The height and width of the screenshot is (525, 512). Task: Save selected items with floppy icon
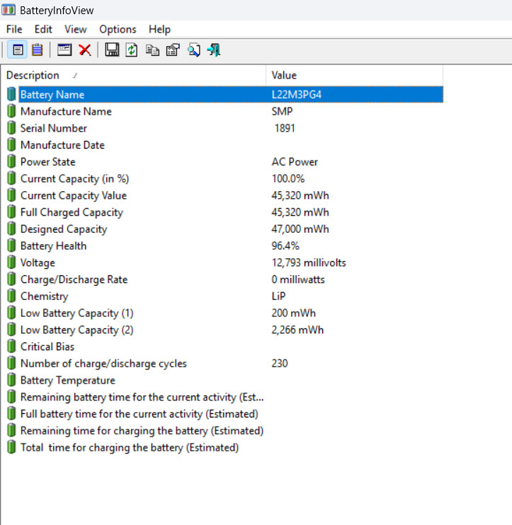pos(112,50)
